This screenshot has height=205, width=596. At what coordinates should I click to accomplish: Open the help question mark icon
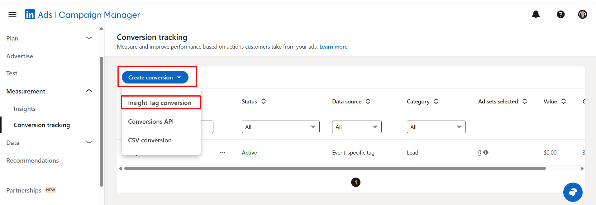[560, 14]
